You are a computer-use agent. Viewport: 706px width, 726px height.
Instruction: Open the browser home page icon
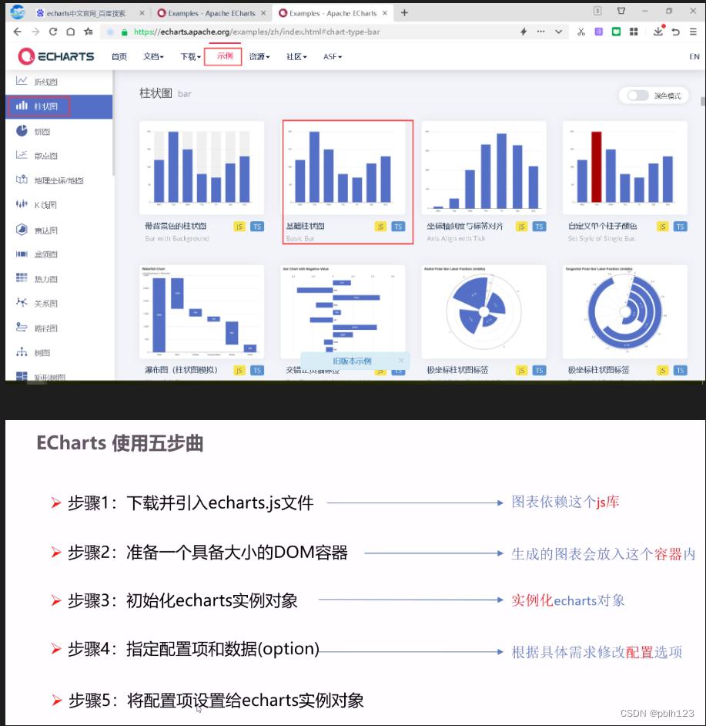point(70,32)
